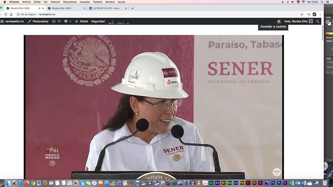Launch VLC cone icon in Dock
This screenshot has height=187, width=333.
[199, 183]
